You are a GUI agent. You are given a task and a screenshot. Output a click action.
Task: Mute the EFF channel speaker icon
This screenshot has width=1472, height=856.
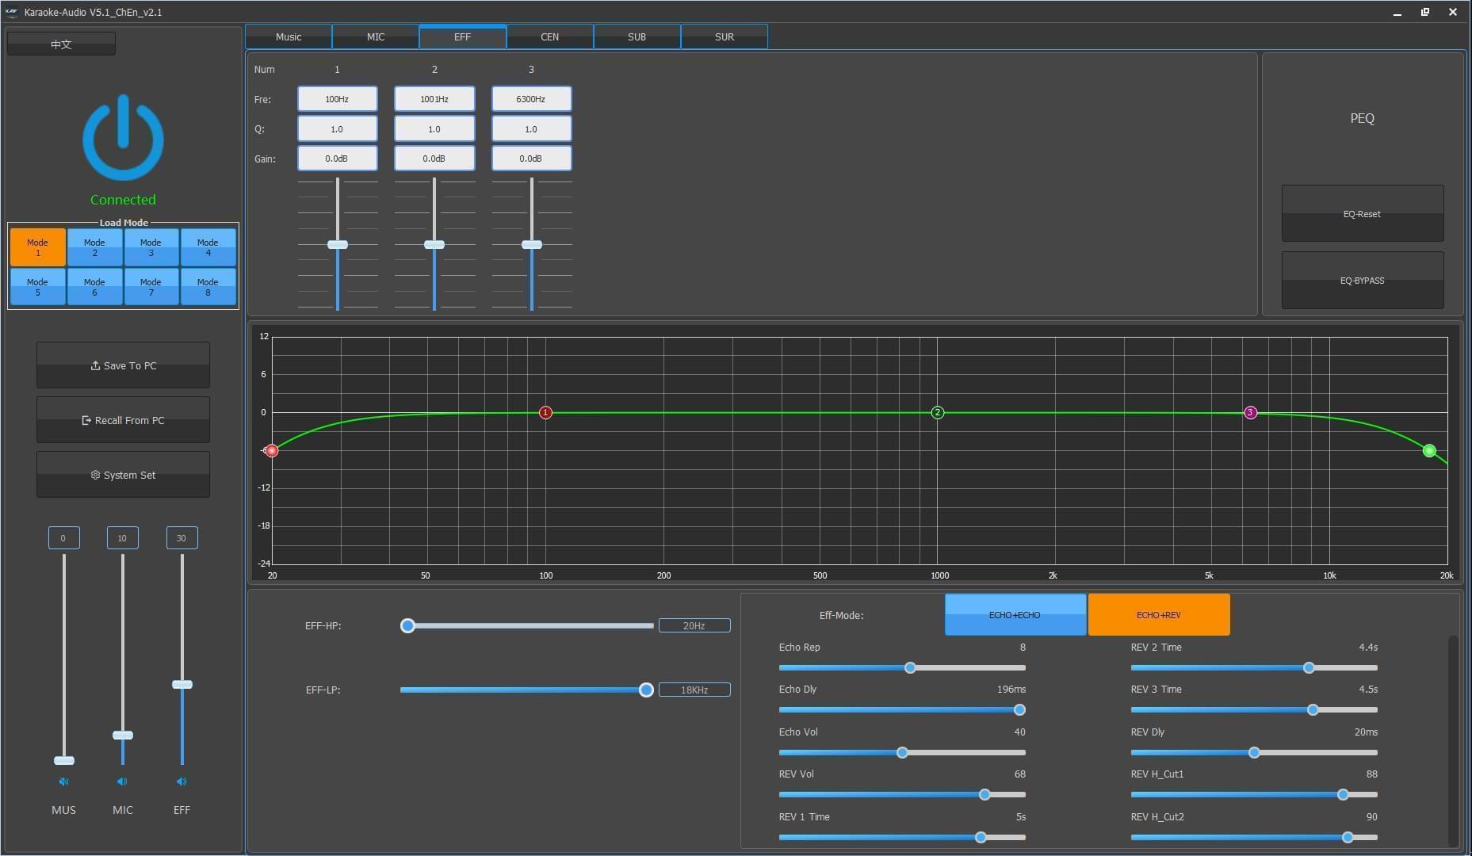182,781
